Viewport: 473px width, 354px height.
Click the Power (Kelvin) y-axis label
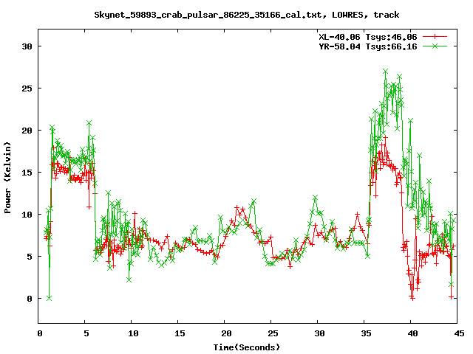(7, 178)
